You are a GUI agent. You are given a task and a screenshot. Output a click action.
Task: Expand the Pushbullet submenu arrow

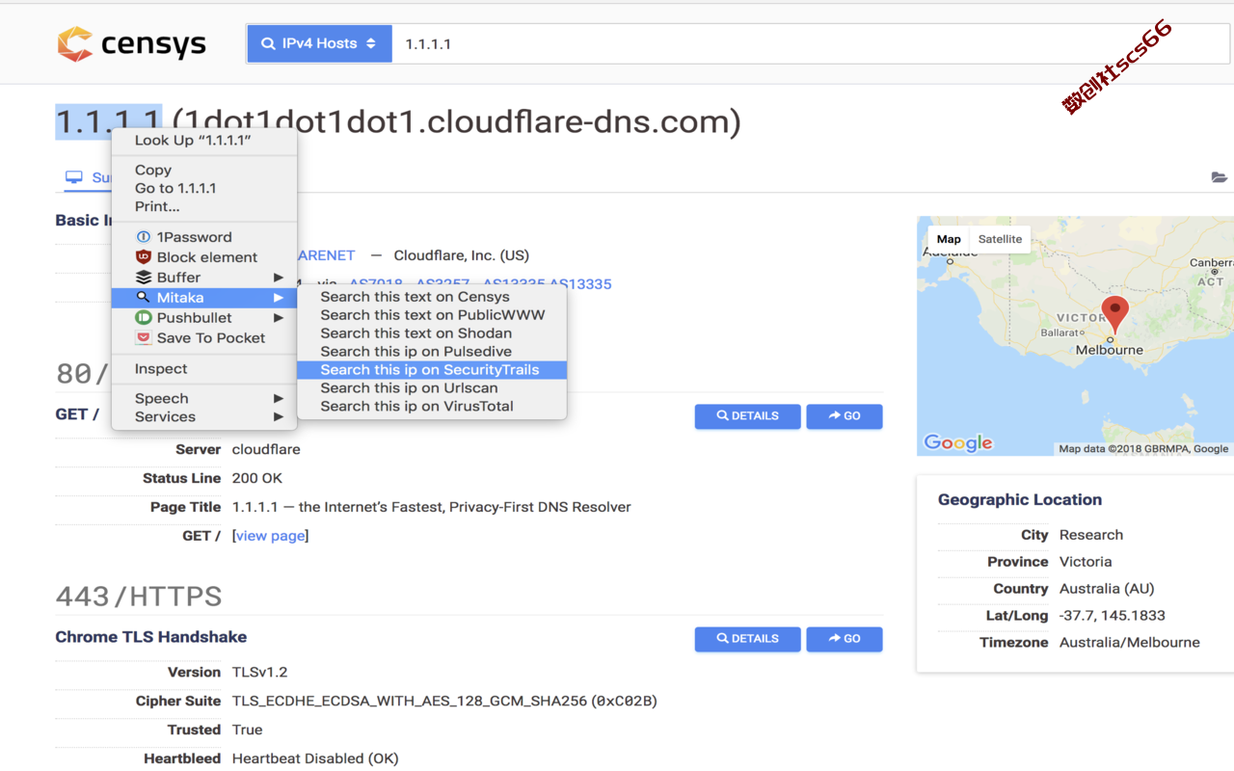pyautogui.click(x=279, y=318)
